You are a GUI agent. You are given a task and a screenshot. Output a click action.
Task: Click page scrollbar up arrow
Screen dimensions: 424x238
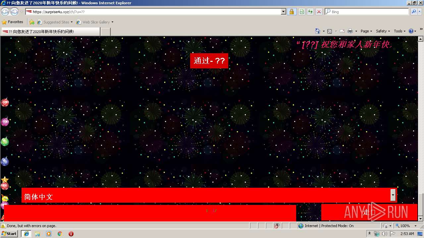tap(421, 39)
